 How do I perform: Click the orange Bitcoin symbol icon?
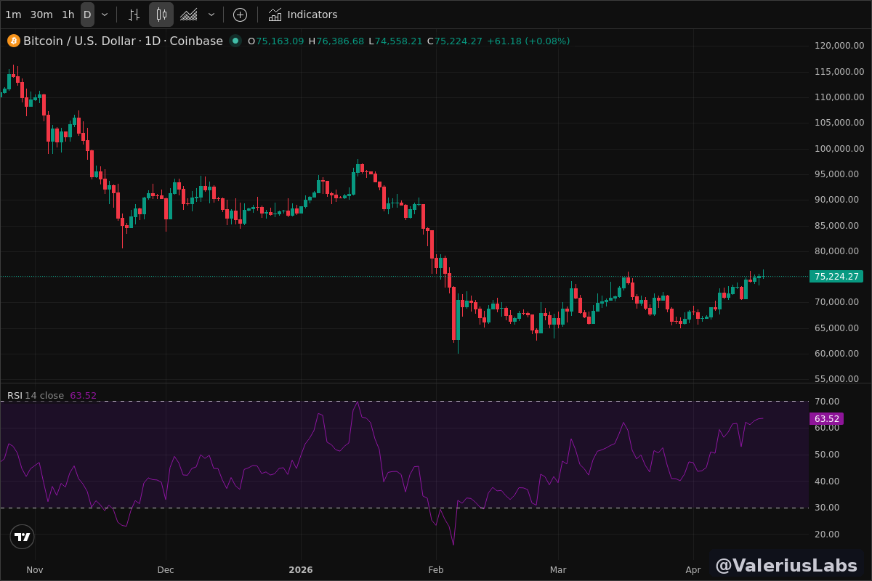click(14, 41)
